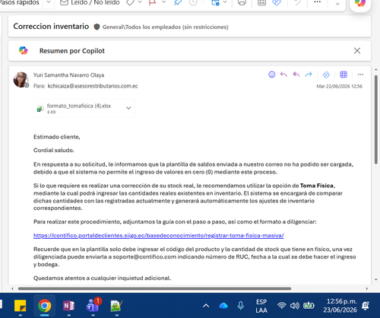Click the battery charging tray icon
The image size is (380, 318).
click(309, 306)
